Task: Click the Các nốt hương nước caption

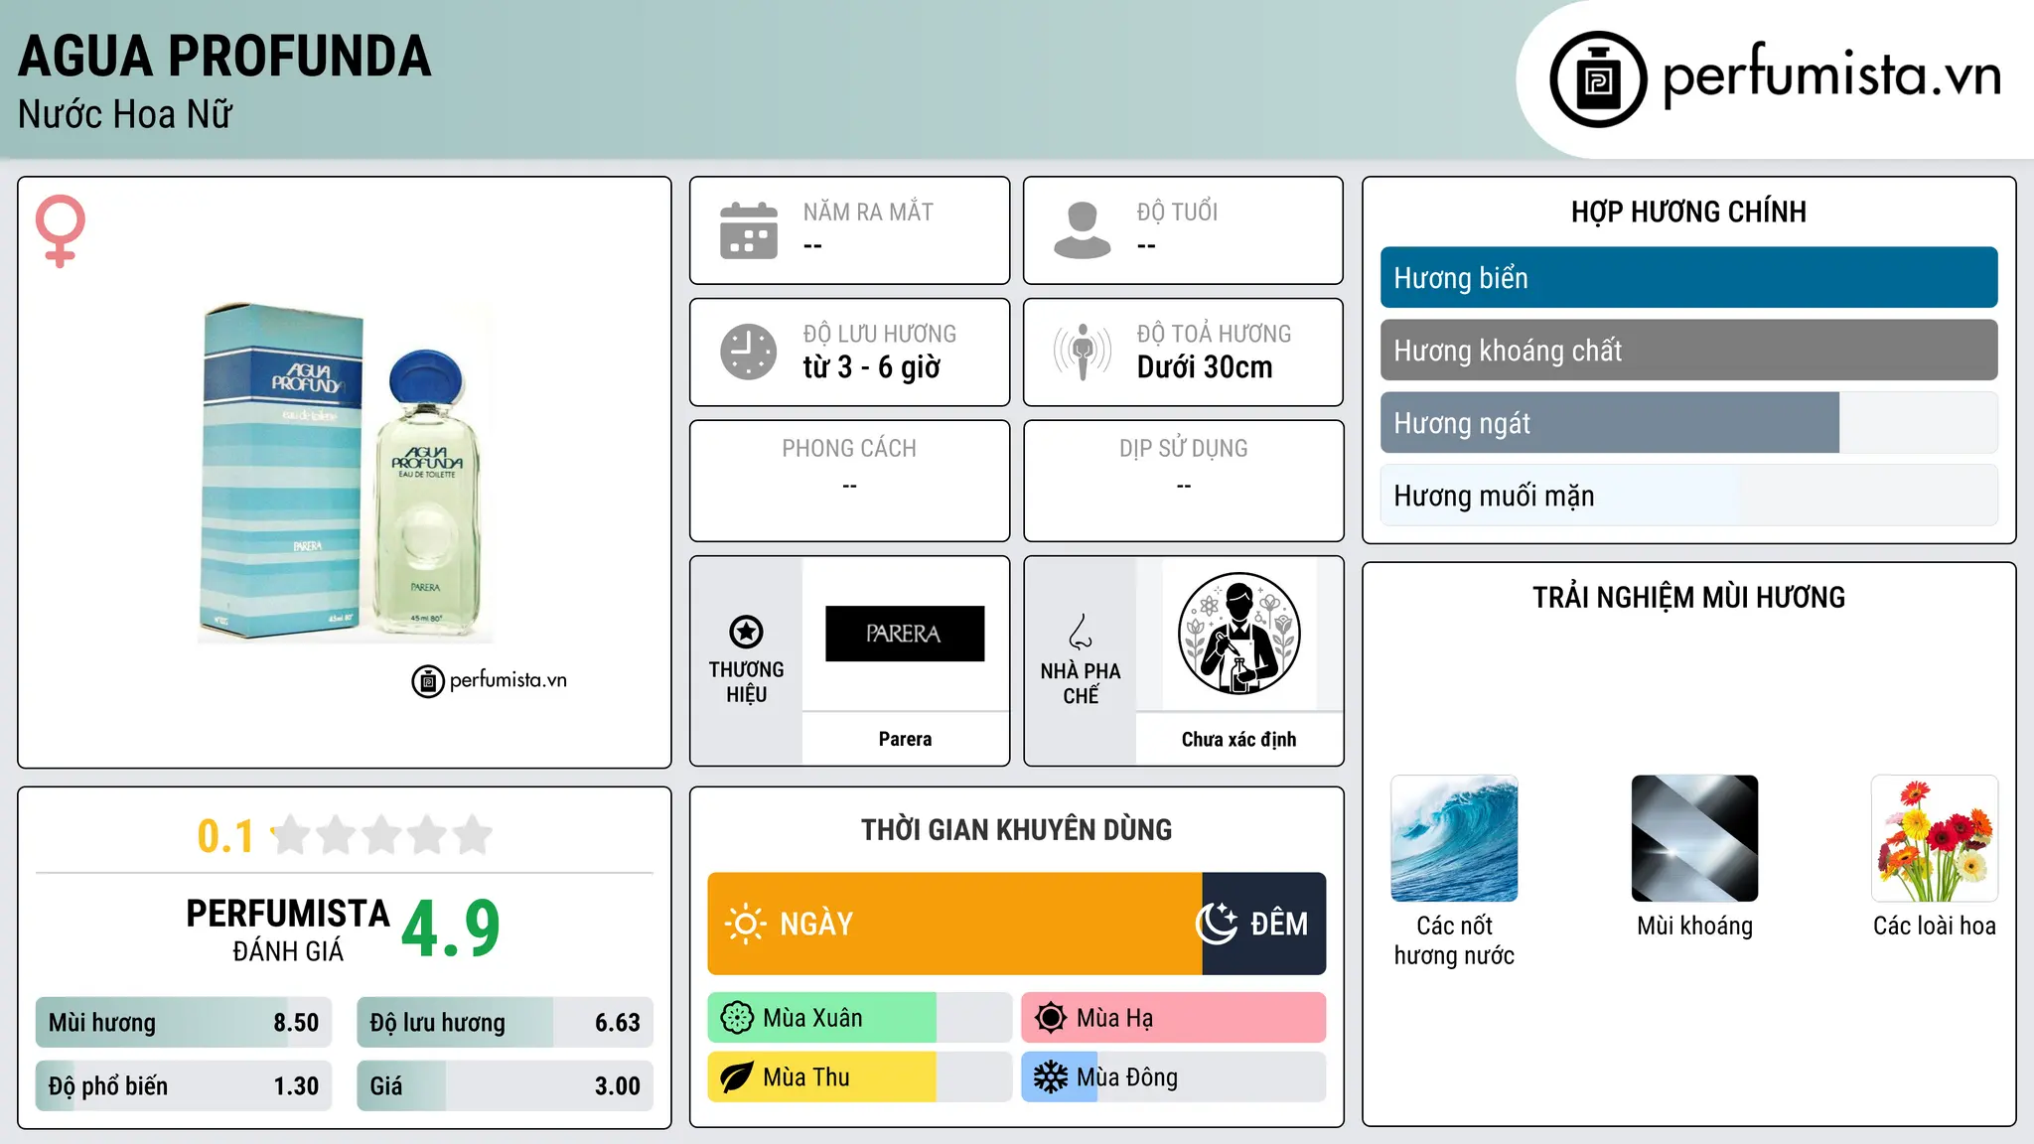Action: (x=1454, y=940)
